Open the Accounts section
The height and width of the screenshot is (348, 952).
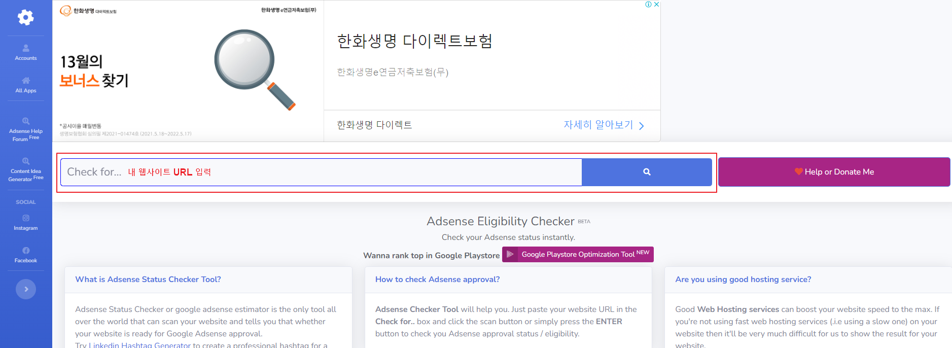pyautogui.click(x=26, y=52)
